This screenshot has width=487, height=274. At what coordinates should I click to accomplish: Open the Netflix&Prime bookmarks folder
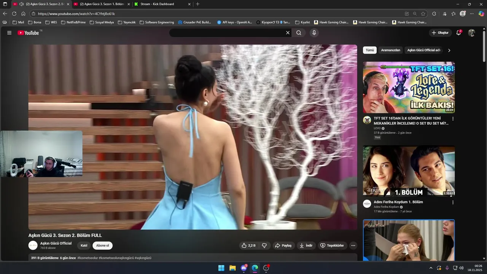click(73, 22)
